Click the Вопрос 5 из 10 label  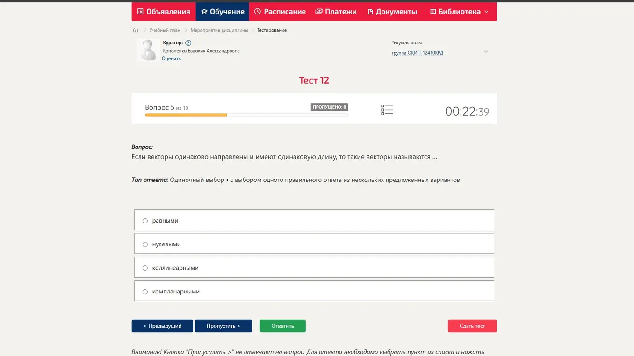(166, 108)
